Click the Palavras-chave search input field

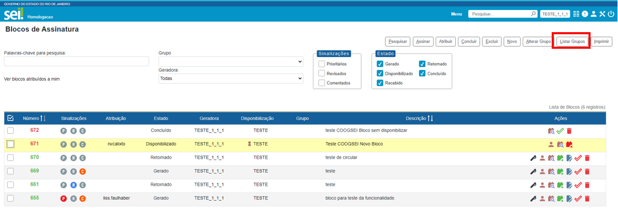[x=76, y=62]
